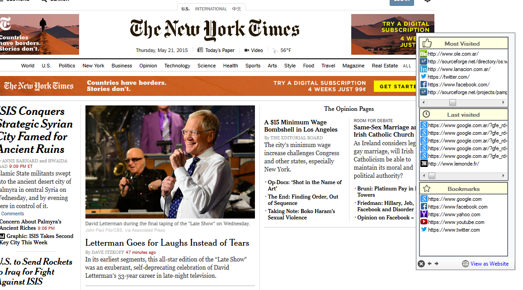
Task: Open View as Website link
Action: point(489,264)
